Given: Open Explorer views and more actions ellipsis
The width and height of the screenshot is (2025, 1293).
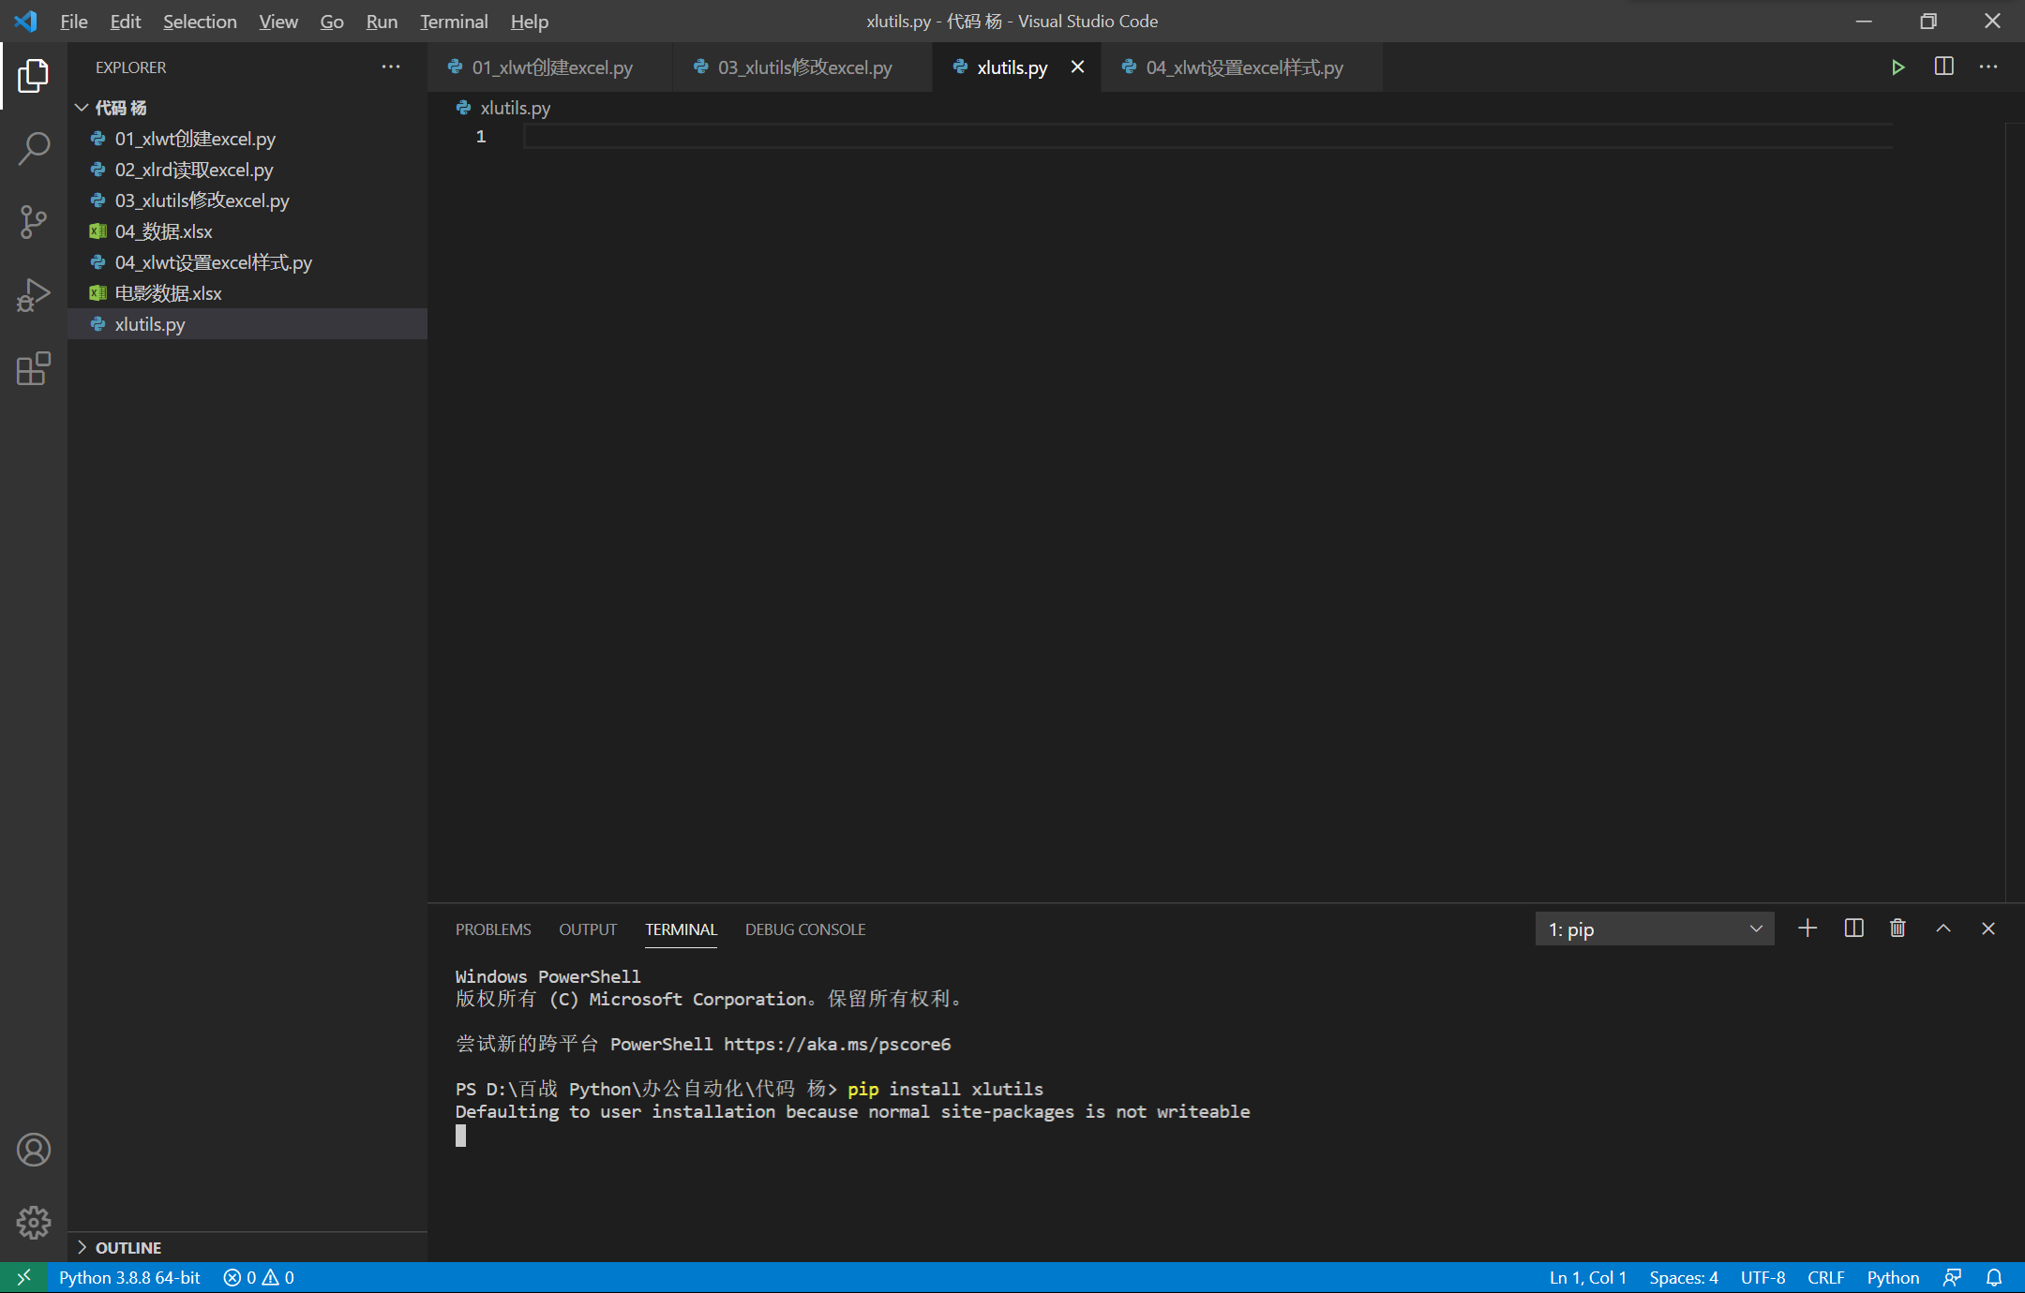Looking at the screenshot, I should pyautogui.click(x=391, y=67).
